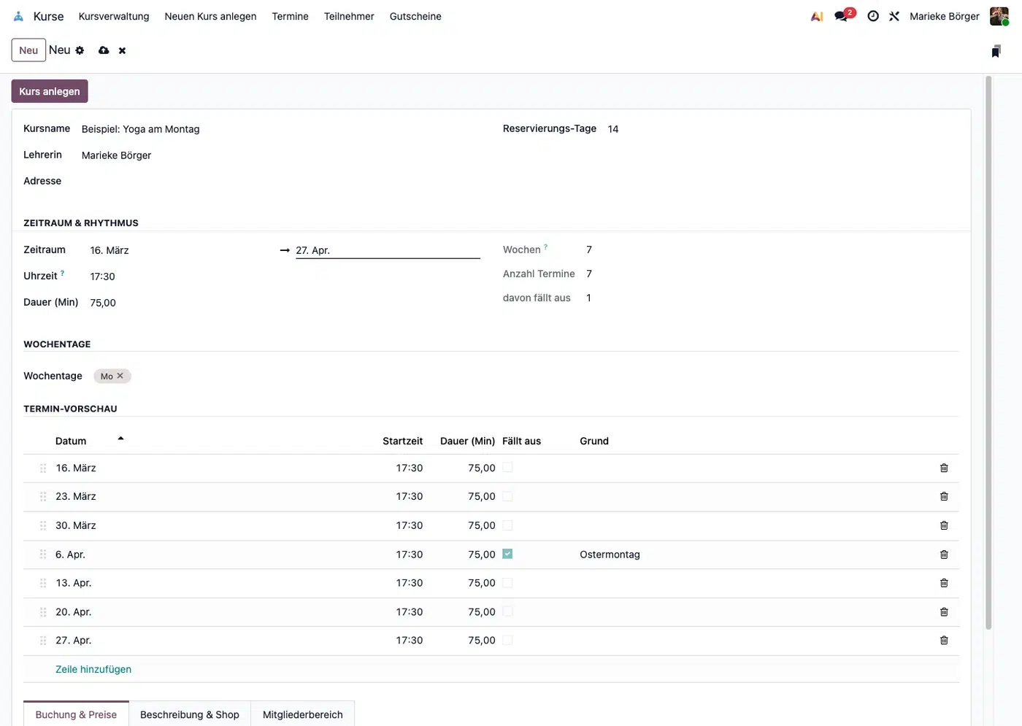The width and height of the screenshot is (1022, 726).
Task: Delete the 6. Apr. Ostermontag row
Action: tap(944, 555)
